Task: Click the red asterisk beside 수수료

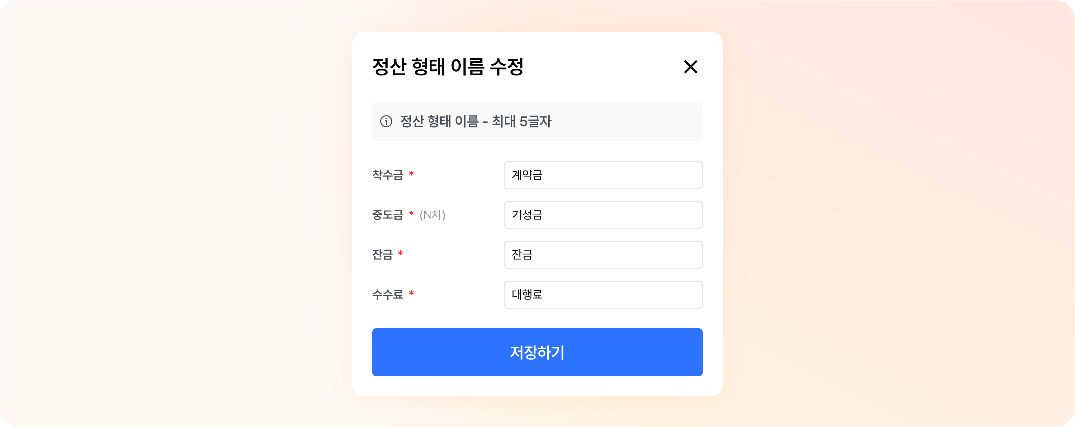Action: pyautogui.click(x=411, y=294)
